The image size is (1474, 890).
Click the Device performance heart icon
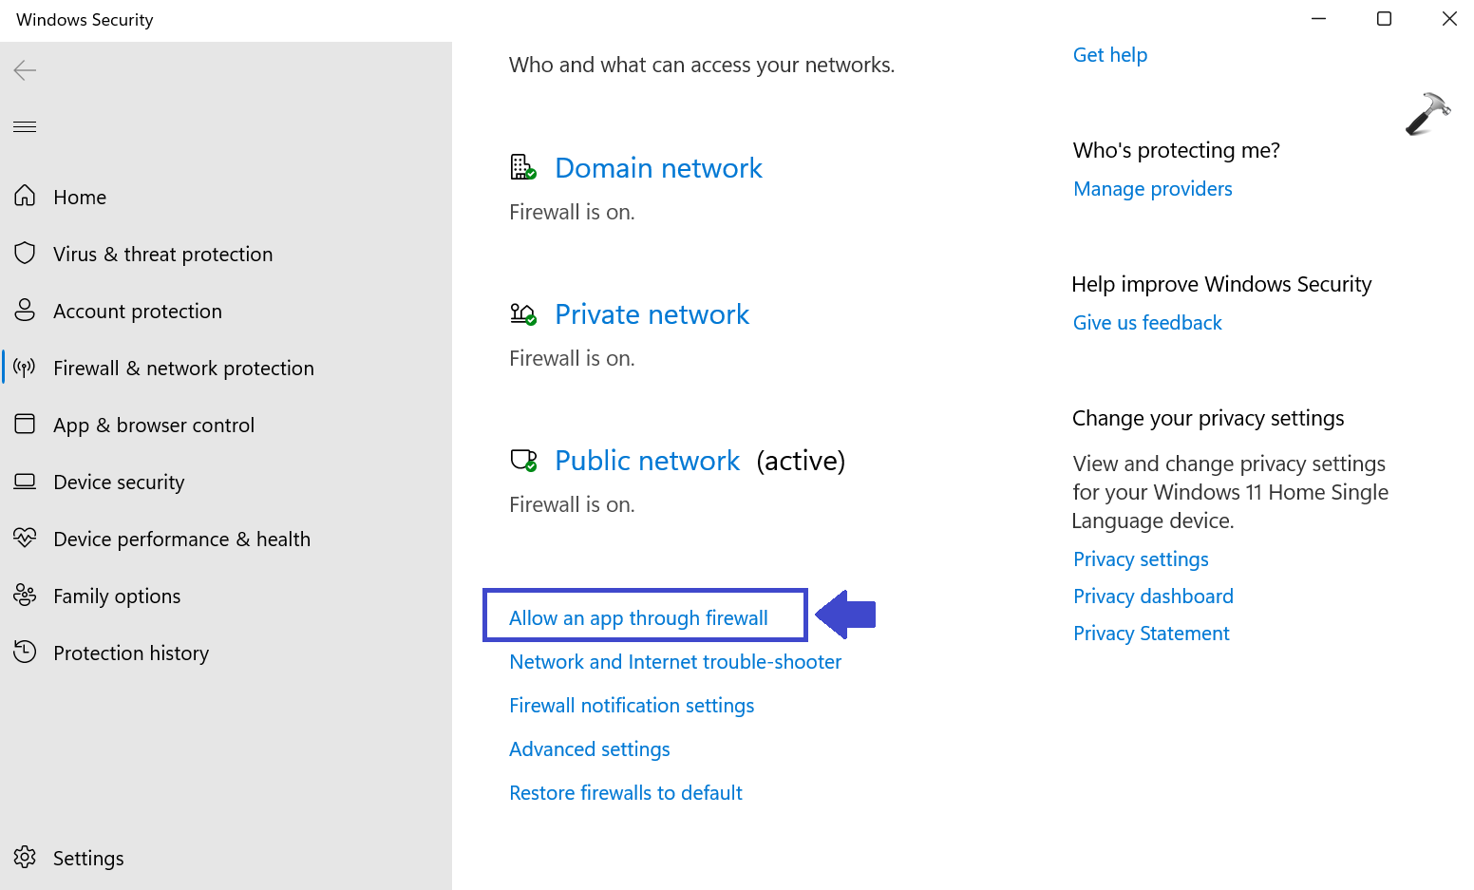25,539
